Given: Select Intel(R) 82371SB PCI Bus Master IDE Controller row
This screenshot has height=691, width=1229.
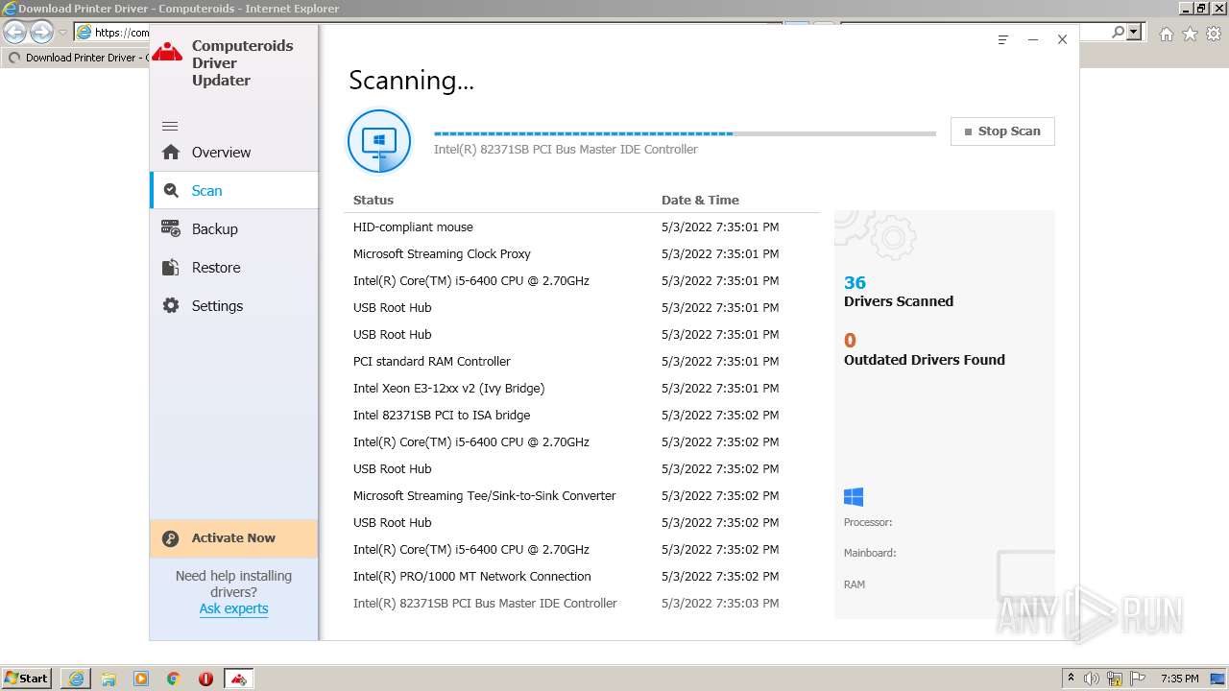Looking at the screenshot, I should 582,604.
